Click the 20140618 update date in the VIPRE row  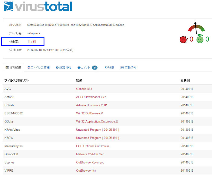[187, 170]
